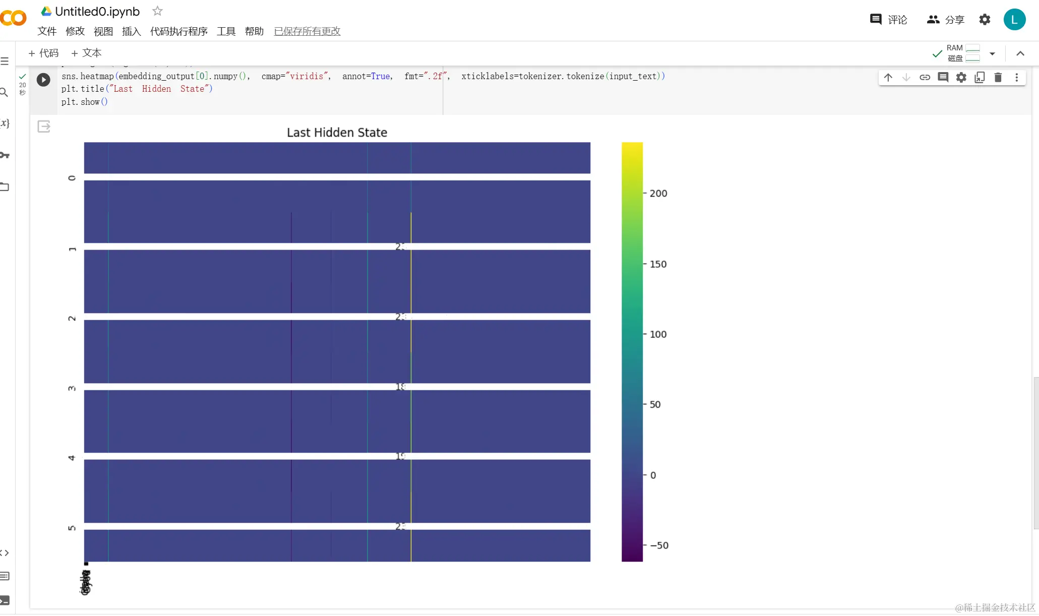Open the files folder panel
1039x616 pixels.
coord(5,187)
